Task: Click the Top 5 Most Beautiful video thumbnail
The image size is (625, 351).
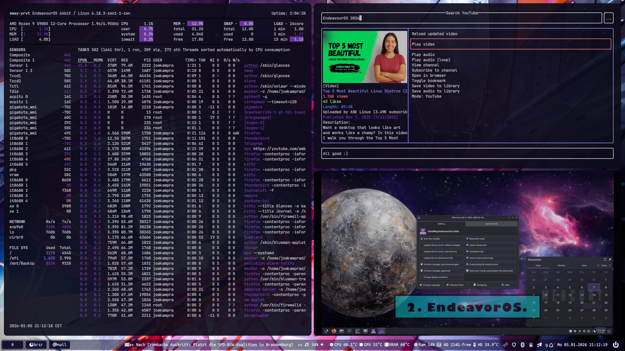Action: (x=365, y=57)
